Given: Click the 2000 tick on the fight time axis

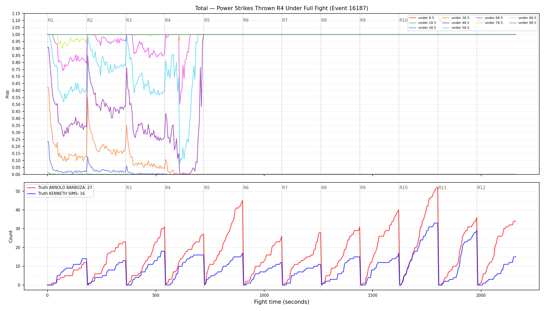Looking at the screenshot, I should pyautogui.click(x=481, y=295).
